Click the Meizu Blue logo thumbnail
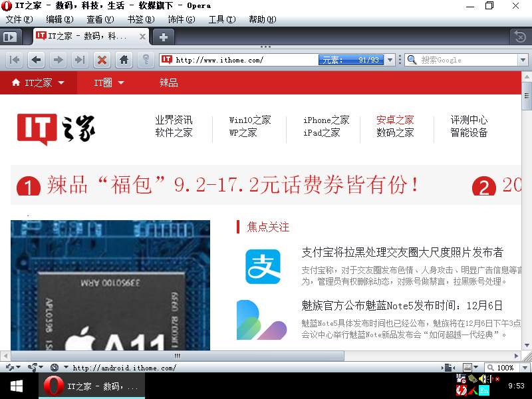This screenshot has height=399, width=532. pyautogui.click(x=261, y=320)
